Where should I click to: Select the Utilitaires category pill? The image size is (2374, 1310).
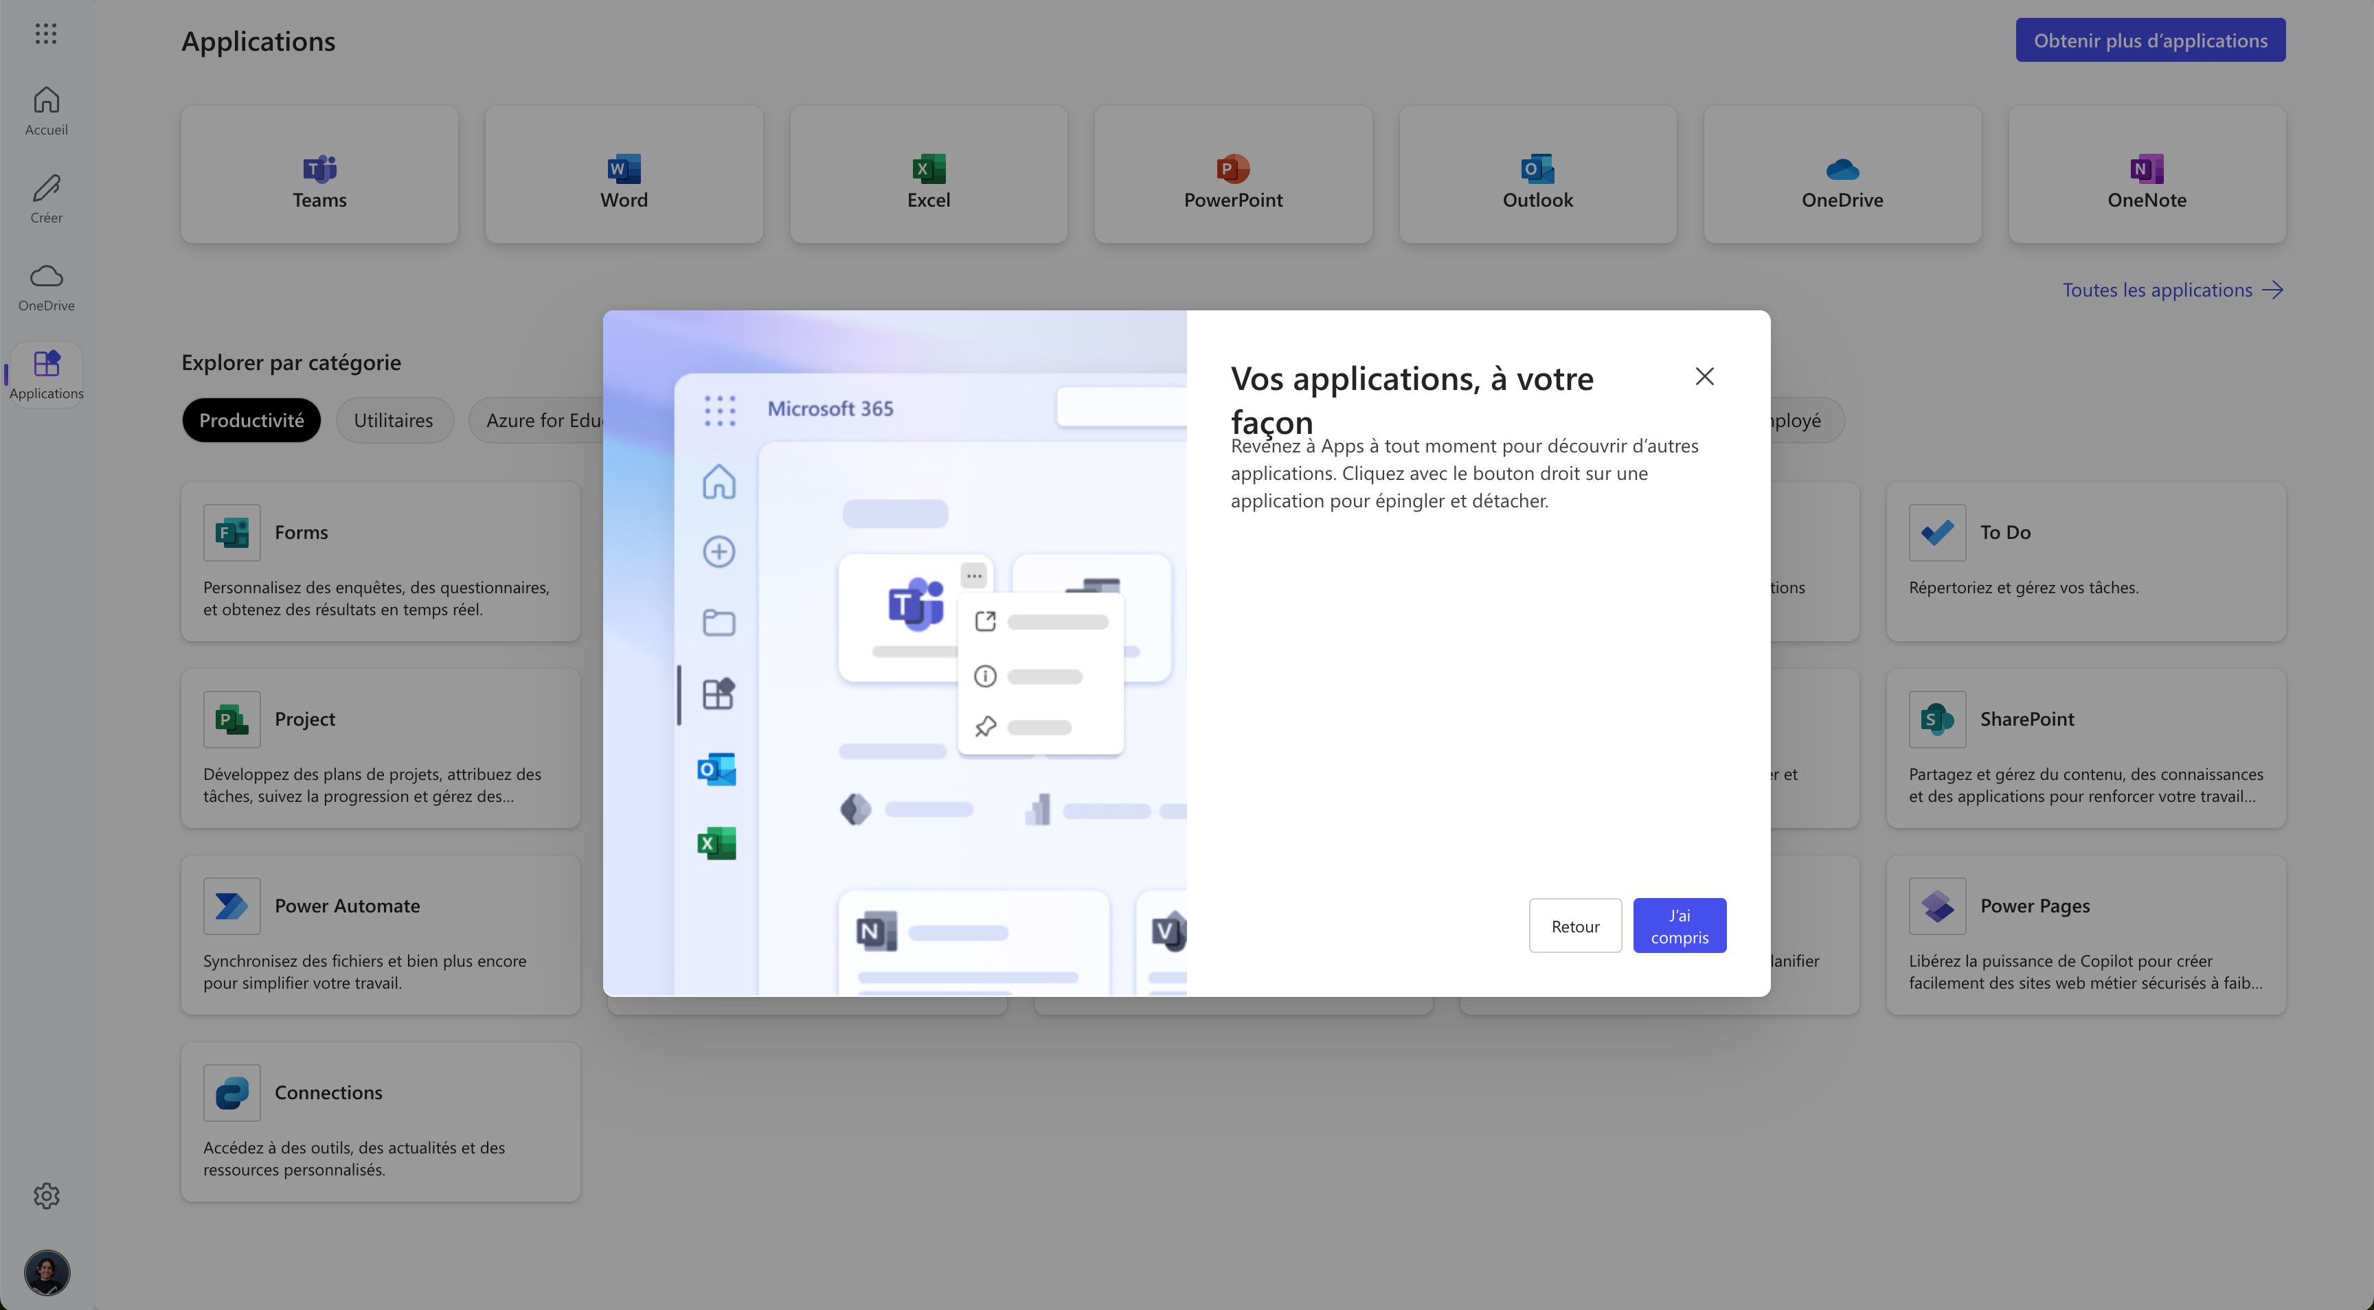click(x=394, y=420)
